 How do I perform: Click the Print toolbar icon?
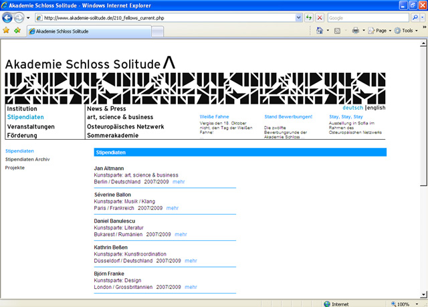[x=355, y=31]
